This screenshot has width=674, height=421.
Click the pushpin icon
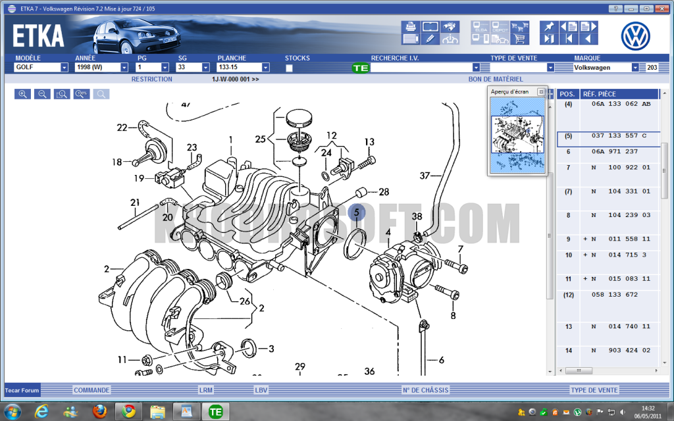click(548, 28)
